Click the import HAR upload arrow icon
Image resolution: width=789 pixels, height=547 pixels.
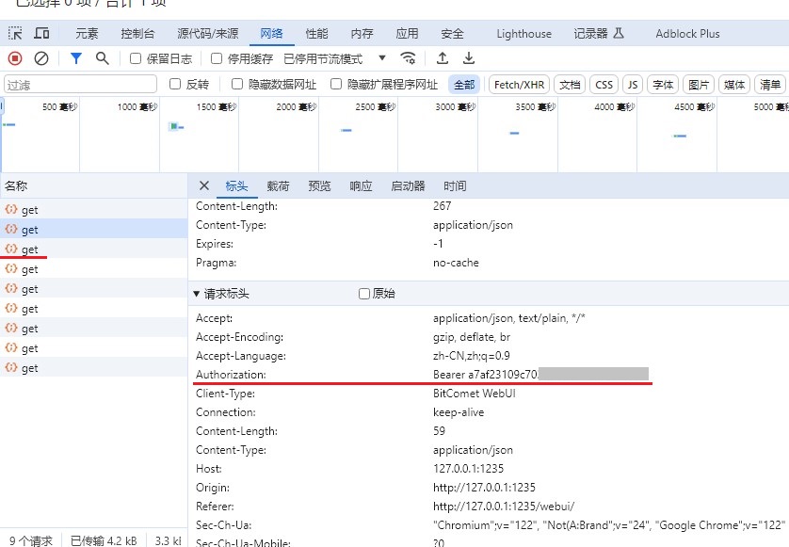[443, 58]
